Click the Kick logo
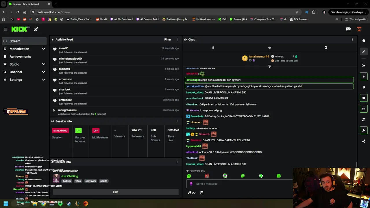The width and height of the screenshot is (370, 208). coord(21,29)
